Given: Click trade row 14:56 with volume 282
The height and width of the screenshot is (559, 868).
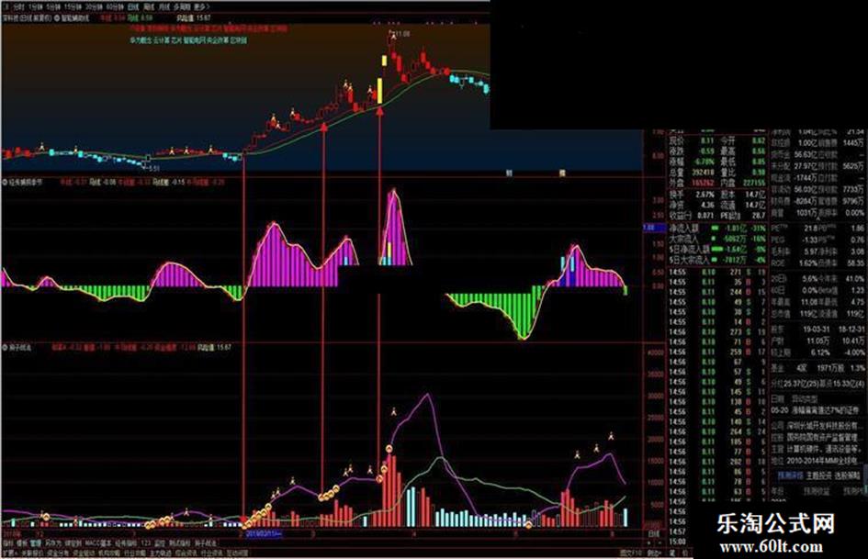Looking at the screenshot, I should click(717, 462).
